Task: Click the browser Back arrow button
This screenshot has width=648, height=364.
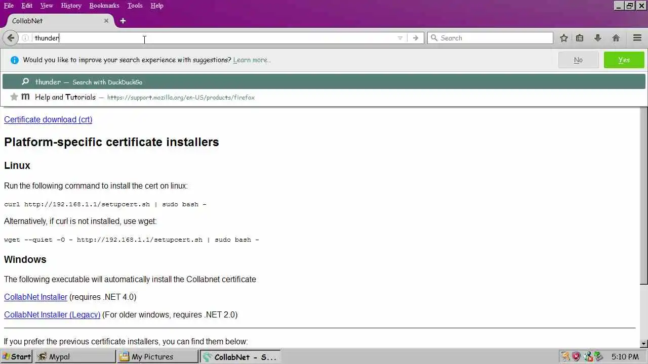Action: (11, 38)
